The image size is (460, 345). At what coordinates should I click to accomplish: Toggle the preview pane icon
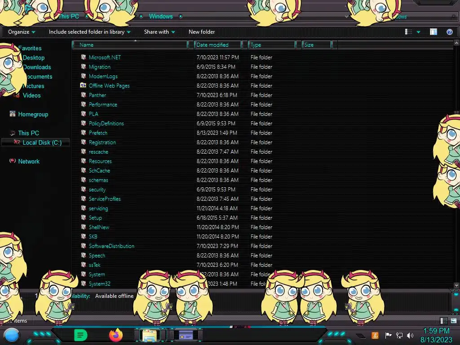pyautogui.click(x=433, y=32)
